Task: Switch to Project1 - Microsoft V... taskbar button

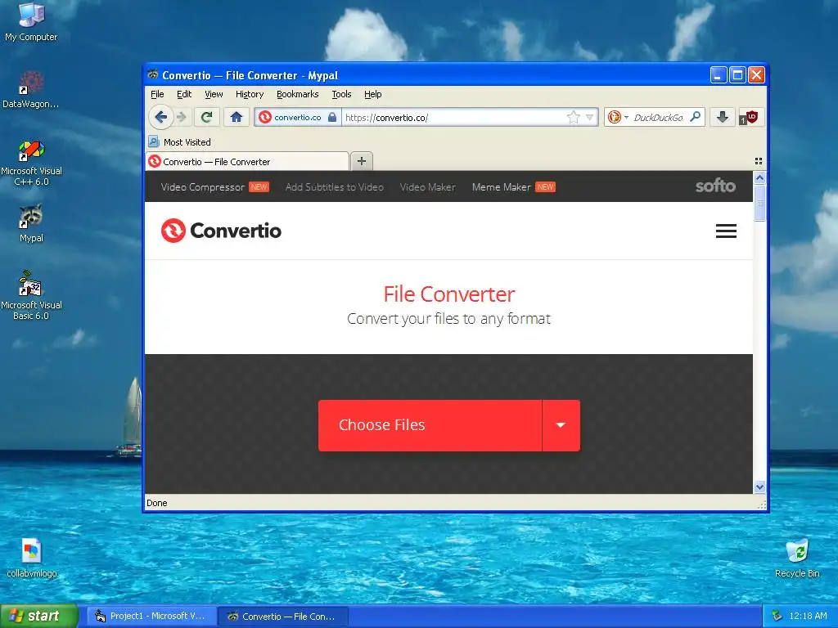Action: (x=151, y=616)
